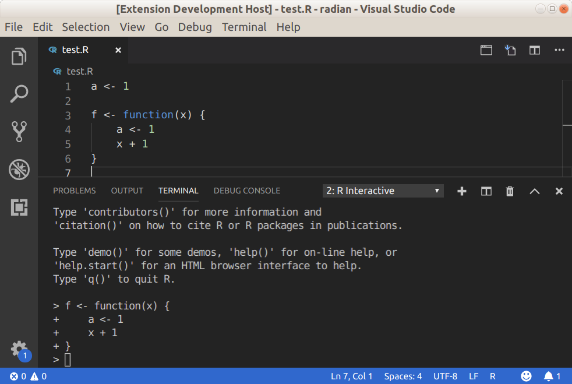Click the closing brace on line 6
The height and width of the screenshot is (384, 572).
(x=94, y=158)
